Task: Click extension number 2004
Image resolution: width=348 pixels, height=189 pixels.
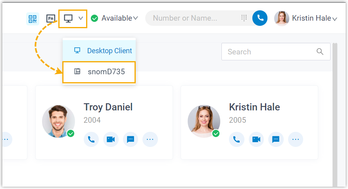Action: 92,120
